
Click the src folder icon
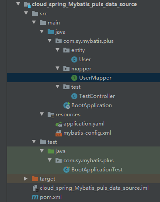[35, 14]
